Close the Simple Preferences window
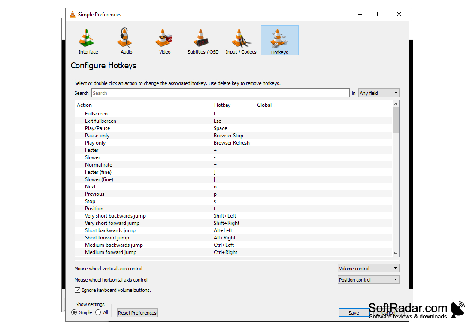This screenshot has height=330, width=475. [x=399, y=14]
